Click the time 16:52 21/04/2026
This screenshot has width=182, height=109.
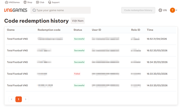tap(157, 39)
